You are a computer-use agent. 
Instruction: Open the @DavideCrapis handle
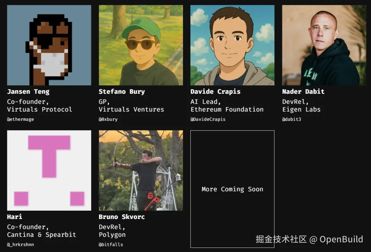point(208,119)
